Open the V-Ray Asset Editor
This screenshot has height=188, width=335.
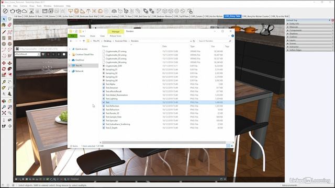pos(5,11)
